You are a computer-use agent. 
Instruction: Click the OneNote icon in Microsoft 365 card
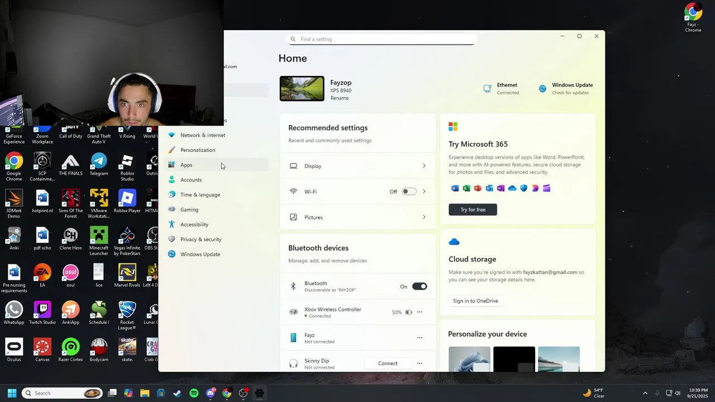pyautogui.click(x=500, y=188)
